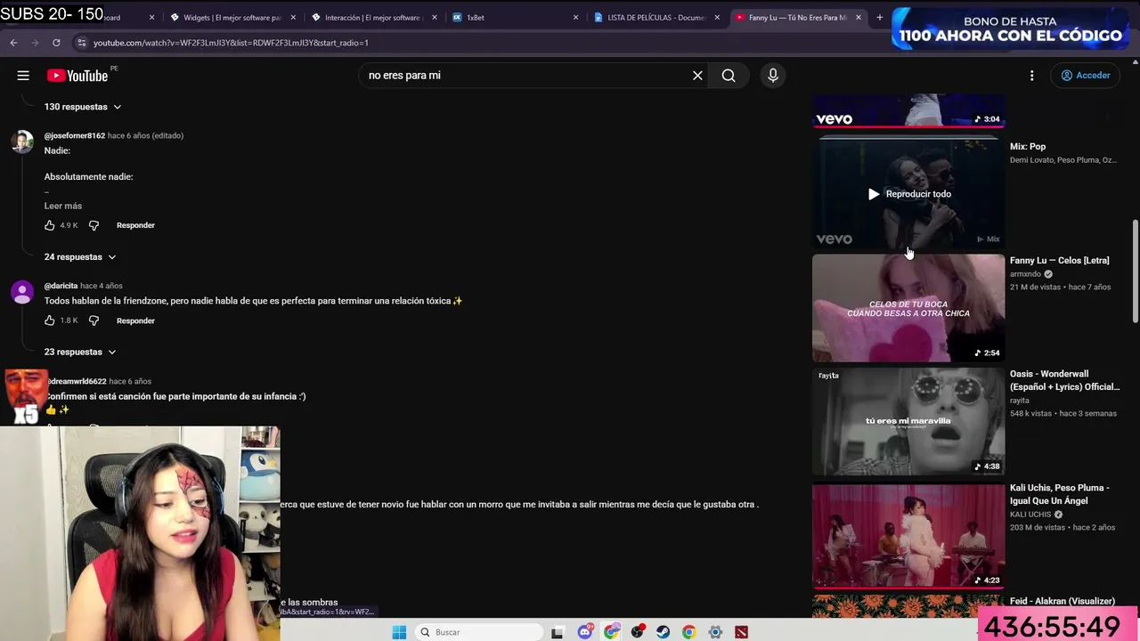The width and height of the screenshot is (1140, 641).
Task: Expand the 23 respuestas replies
Action: point(80,352)
